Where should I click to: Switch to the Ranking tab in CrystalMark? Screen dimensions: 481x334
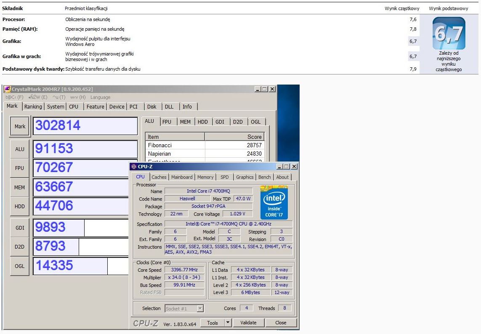coord(33,107)
